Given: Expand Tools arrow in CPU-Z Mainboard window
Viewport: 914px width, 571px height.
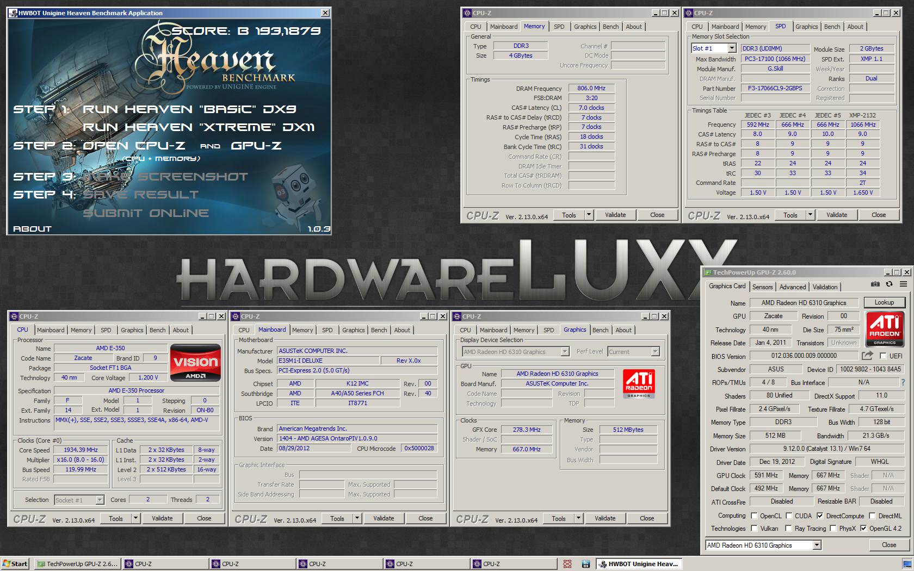Looking at the screenshot, I should click(357, 518).
